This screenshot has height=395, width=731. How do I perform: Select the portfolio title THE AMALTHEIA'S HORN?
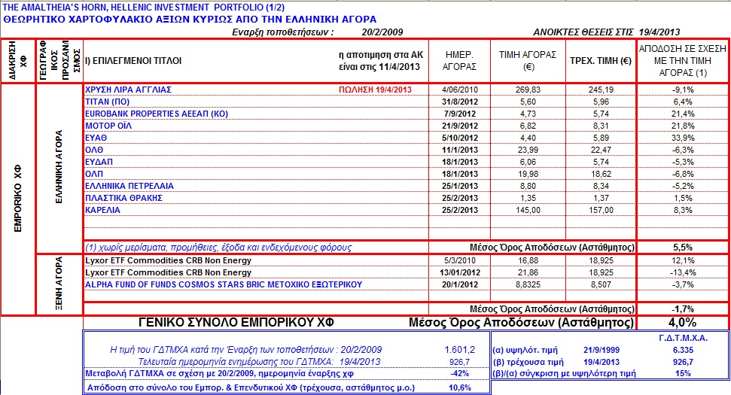click(144, 8)
